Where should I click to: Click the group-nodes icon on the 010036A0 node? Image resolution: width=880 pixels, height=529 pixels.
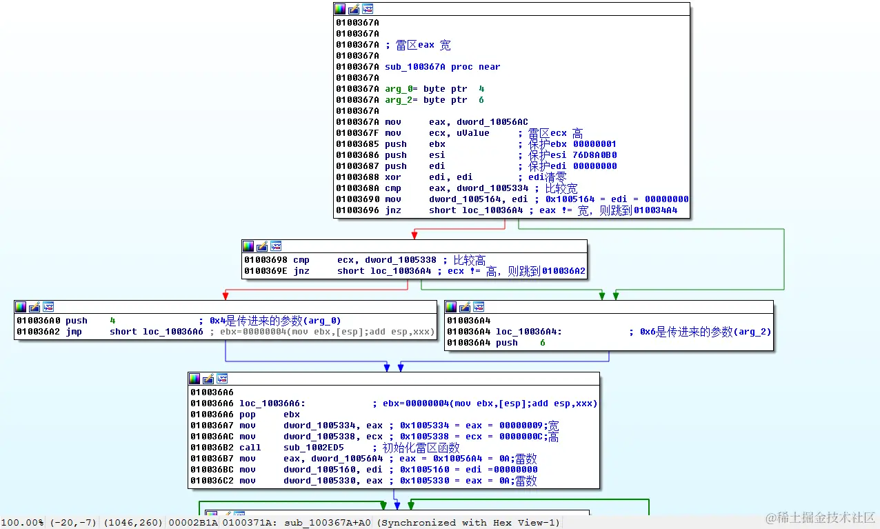(x=48, y=307)
